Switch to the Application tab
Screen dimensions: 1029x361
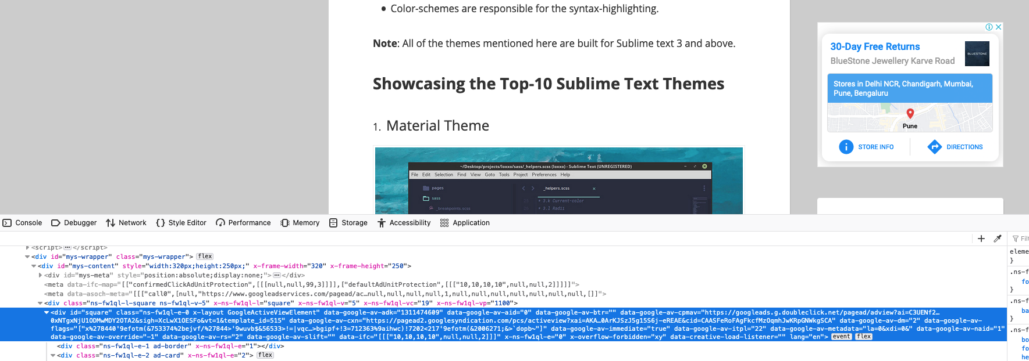(465, 223)
